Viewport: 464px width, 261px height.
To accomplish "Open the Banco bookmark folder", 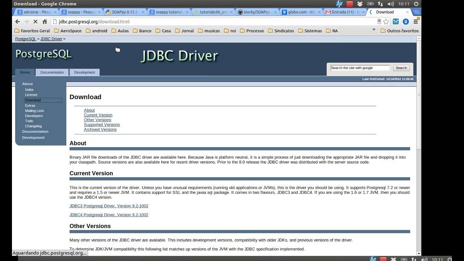I will (x=142, y=31).
